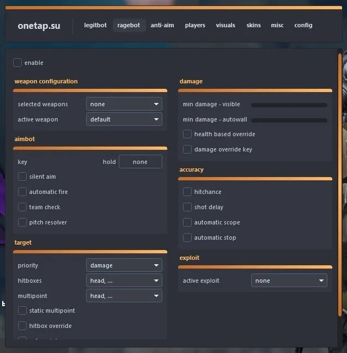Switch to the anti-aim tab

coord(162,25)
